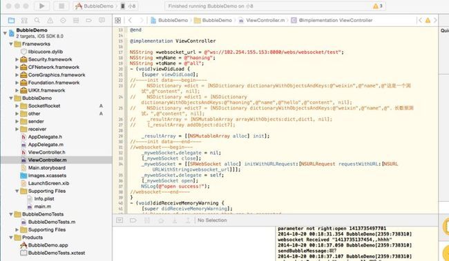The width and height of the screenshot is (449, 261).
Task: Hide the debug area button
Action: (120, 220)
